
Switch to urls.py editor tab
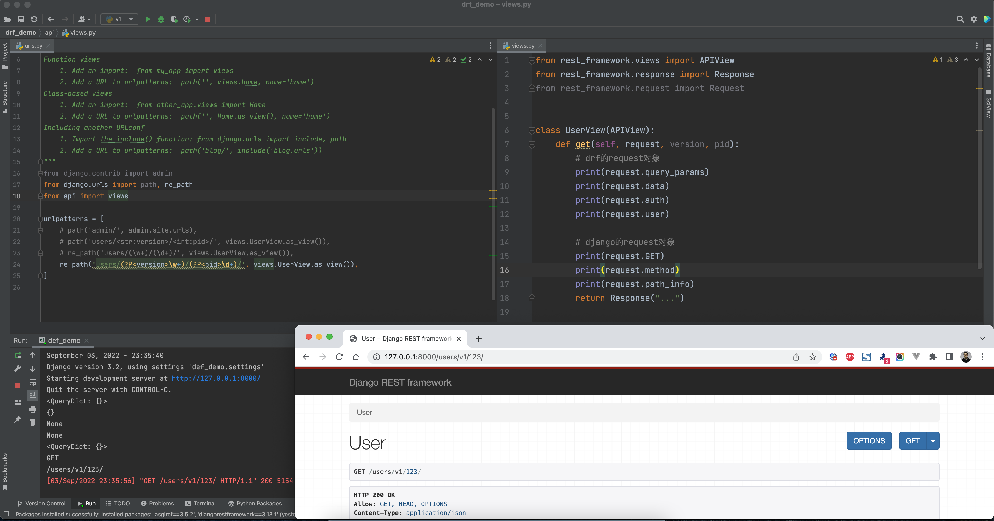click(x=33, y=46)
